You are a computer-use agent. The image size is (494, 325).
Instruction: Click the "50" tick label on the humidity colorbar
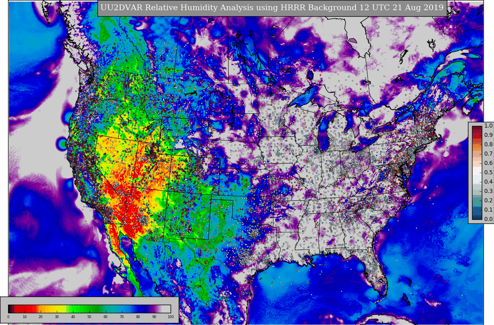click(89, 317)
